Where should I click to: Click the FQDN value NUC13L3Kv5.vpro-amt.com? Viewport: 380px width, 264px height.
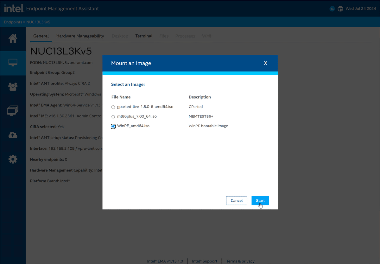tap(67, 63)
